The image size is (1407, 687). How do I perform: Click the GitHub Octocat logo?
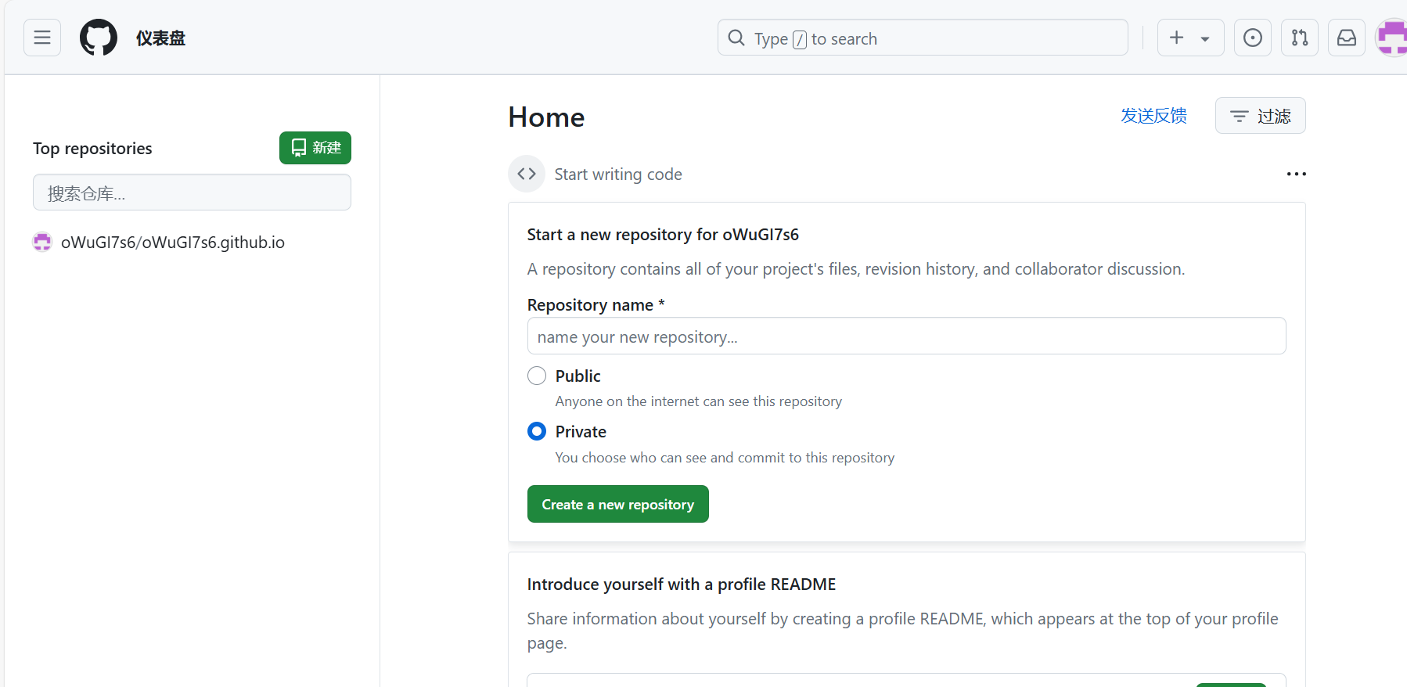pos(99,38)
